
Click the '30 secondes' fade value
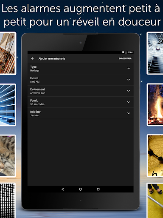coord(37,104)
